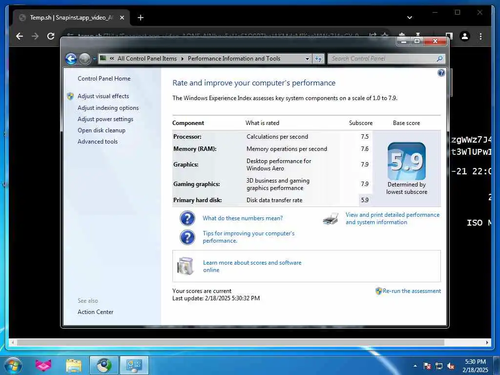Open Windows Explorer from taskbar
The height and width of the screenshot is (375, 500).
74,365
